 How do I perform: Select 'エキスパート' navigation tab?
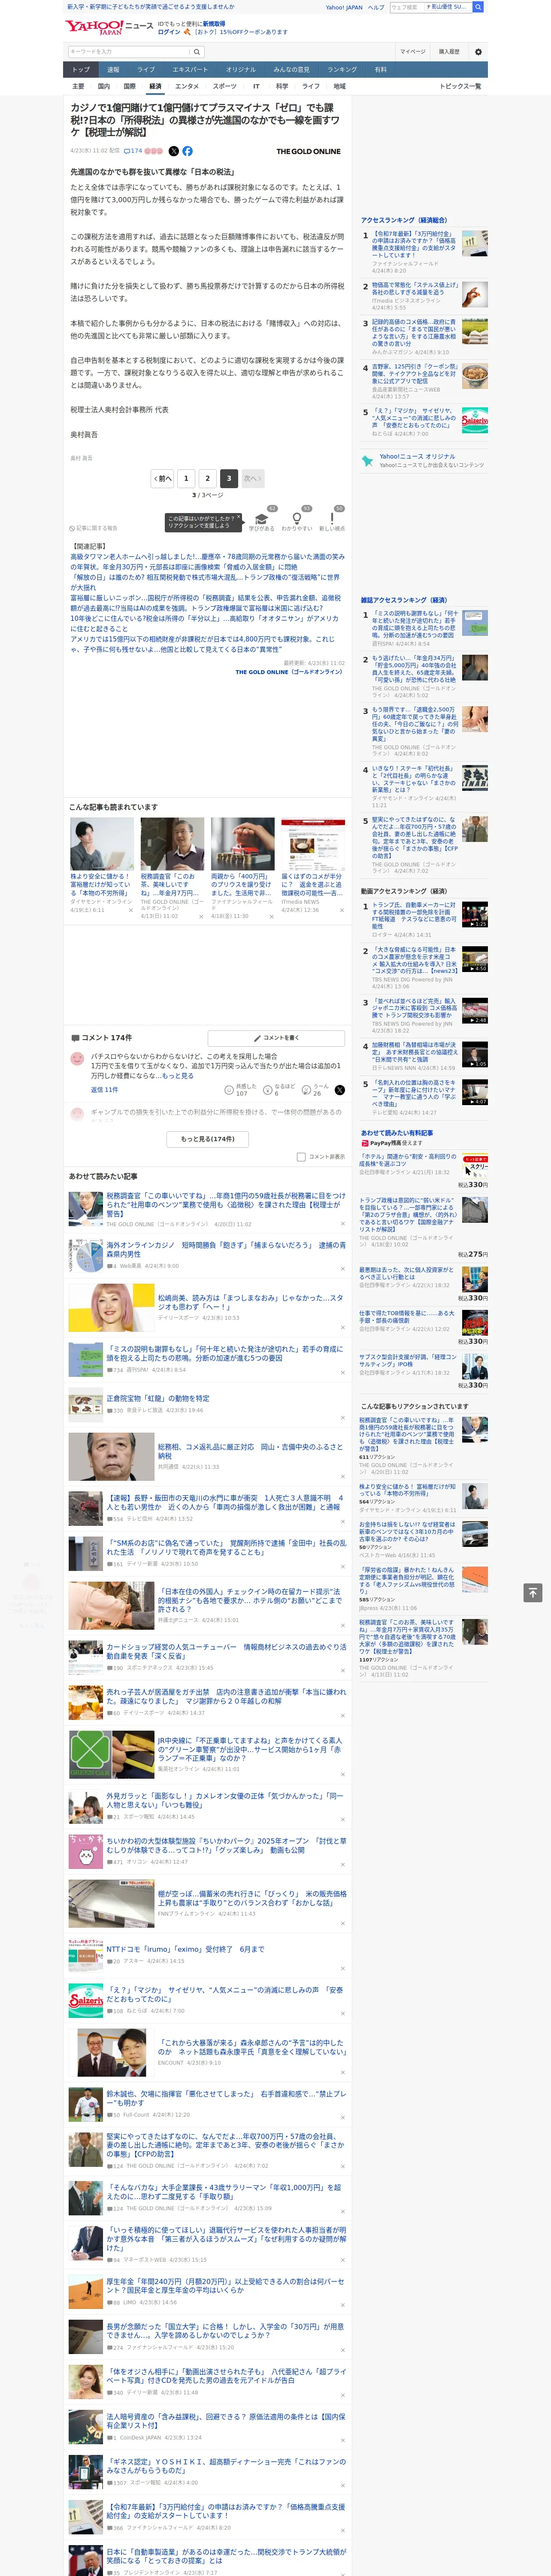(x=190, y=70)
